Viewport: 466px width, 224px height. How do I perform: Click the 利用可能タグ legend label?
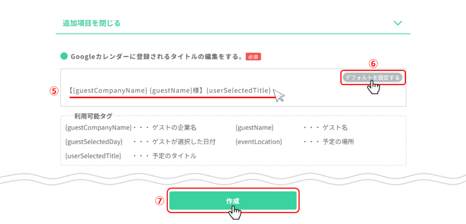coord(93,116)
